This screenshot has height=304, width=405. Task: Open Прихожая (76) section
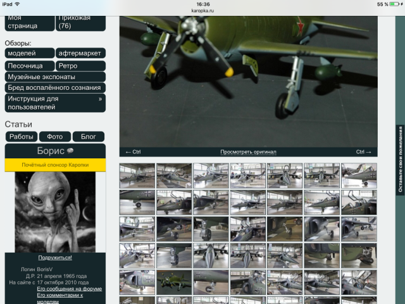coord(80,22)
